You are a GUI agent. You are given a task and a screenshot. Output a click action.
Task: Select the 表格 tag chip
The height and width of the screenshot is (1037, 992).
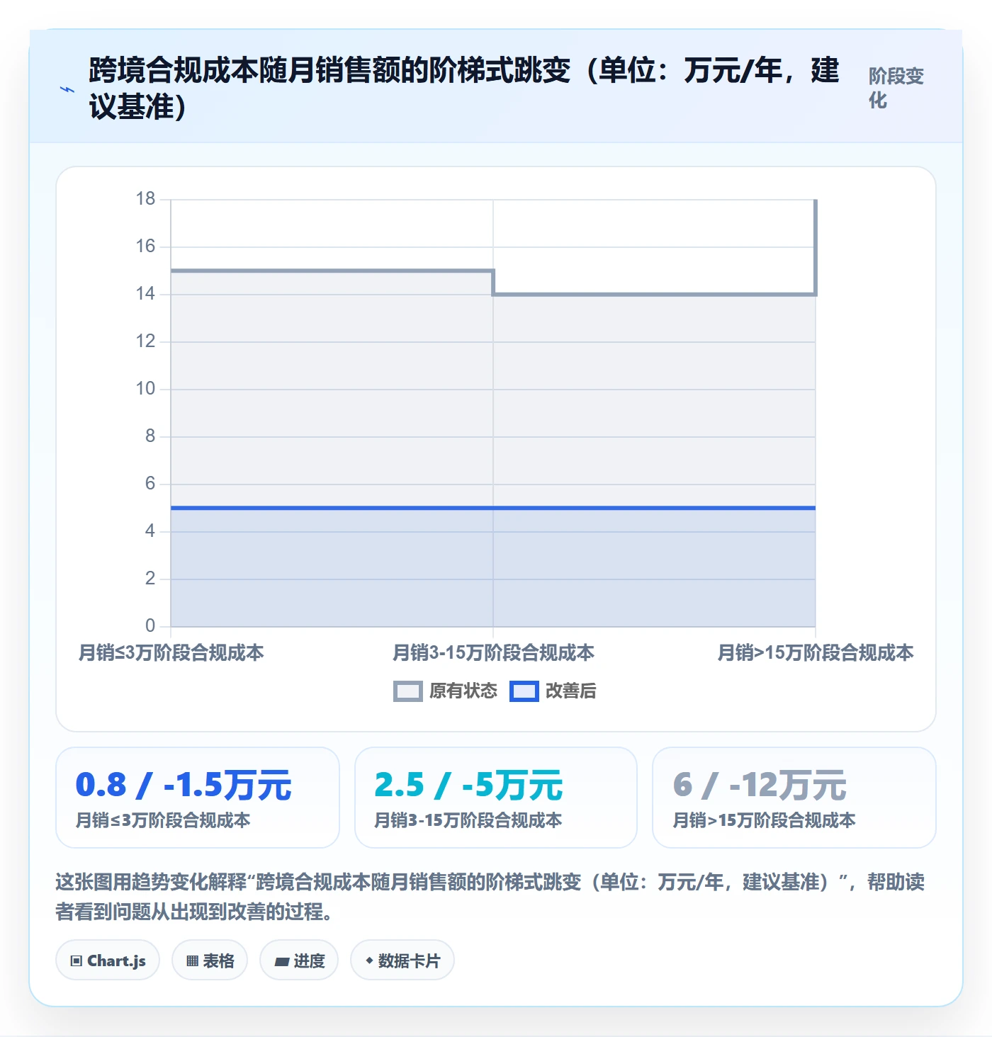tap(210, 960)
